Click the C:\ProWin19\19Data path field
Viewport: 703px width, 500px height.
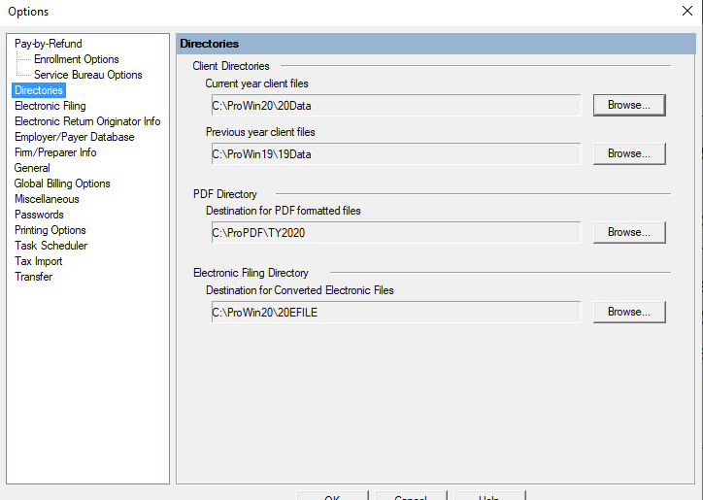click(395, 153)
